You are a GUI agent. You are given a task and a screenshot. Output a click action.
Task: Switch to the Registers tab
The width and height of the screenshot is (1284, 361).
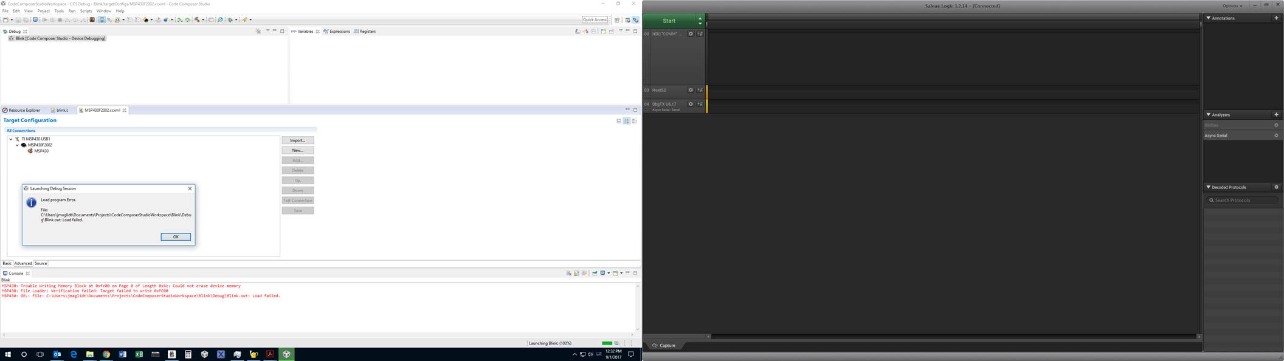pyautogui.click(x=365, y=32)
